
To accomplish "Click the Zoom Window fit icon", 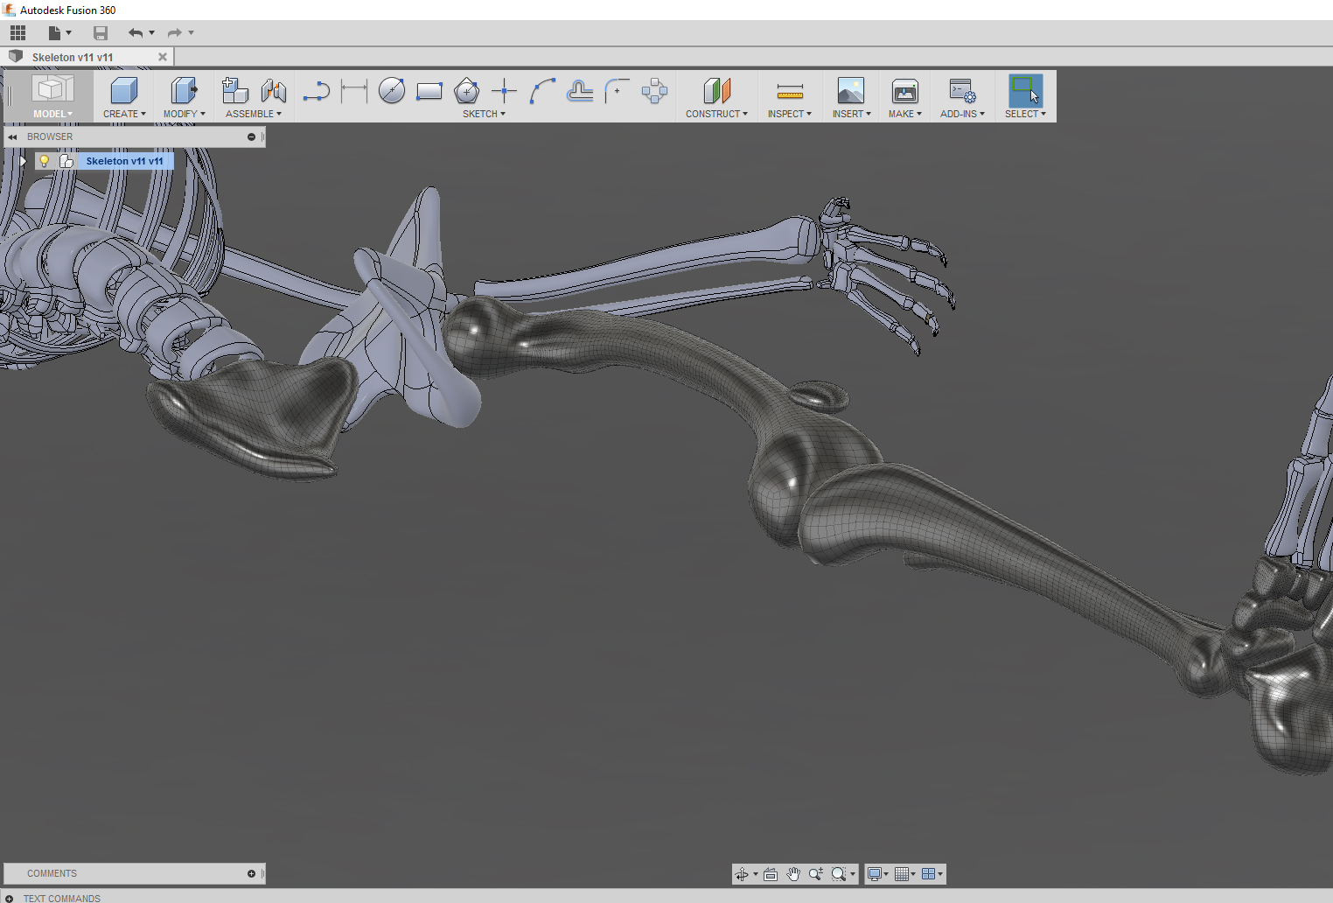I will point(839,874).
